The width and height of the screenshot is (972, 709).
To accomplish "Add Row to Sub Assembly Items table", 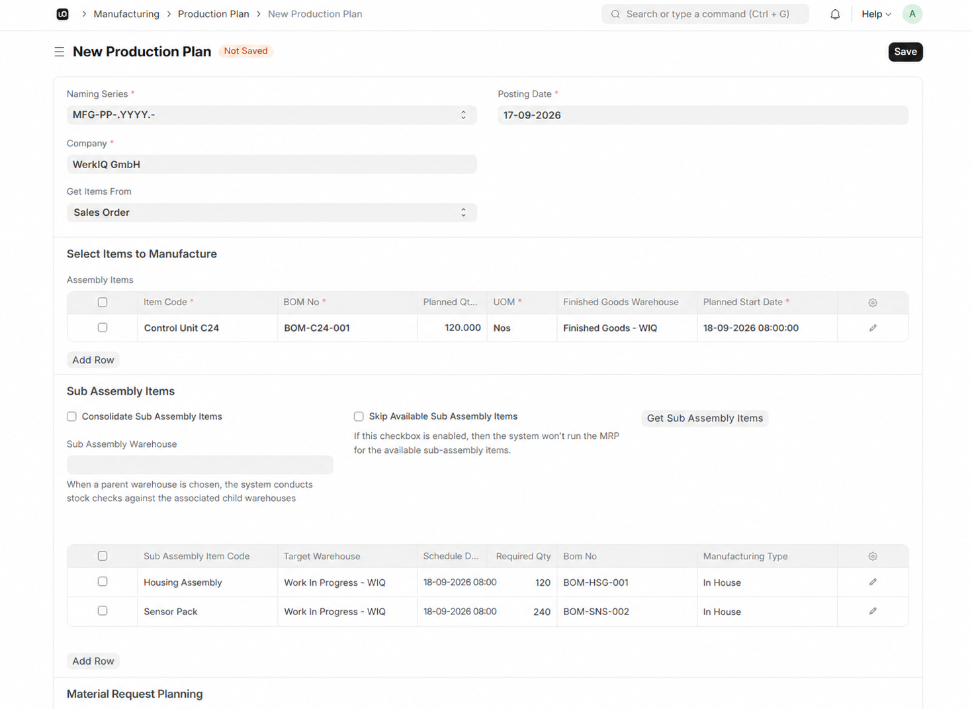I will [x=93, y=661].
